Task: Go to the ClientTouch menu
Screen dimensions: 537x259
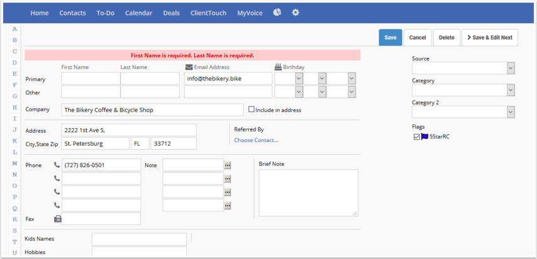Action: point(208,13)
